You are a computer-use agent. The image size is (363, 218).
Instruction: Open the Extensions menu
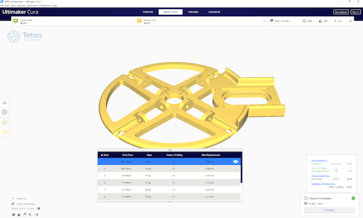point(32,5)
